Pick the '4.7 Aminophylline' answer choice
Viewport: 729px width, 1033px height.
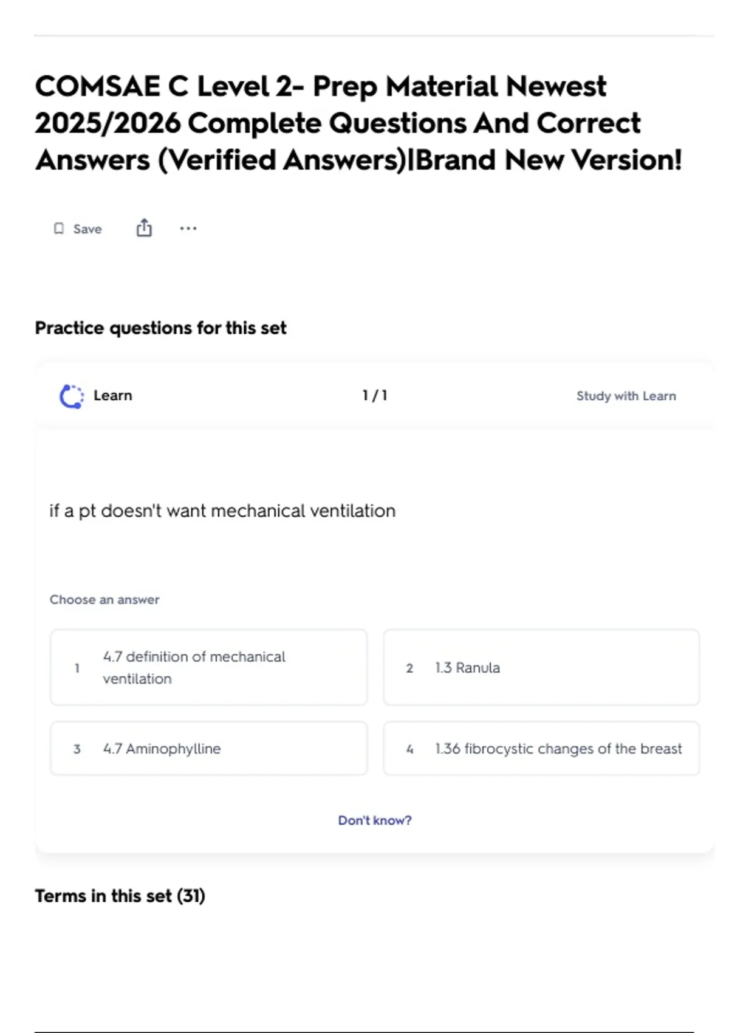tap(208, 749)
